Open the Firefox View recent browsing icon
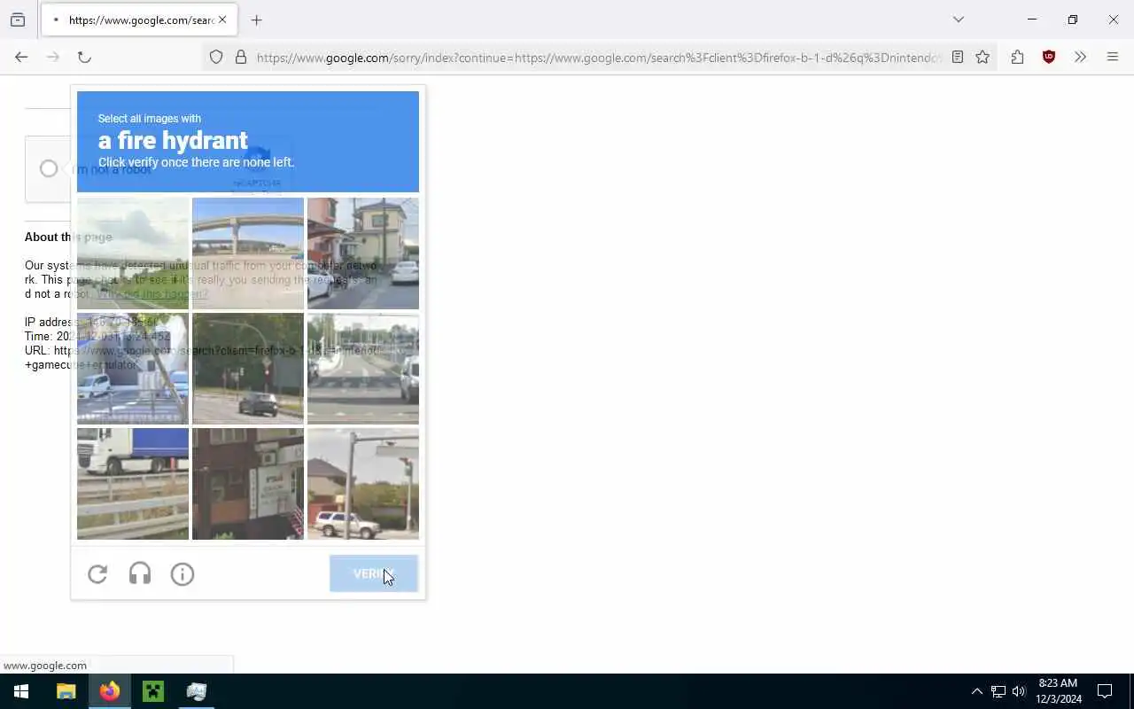 (x=18, y=19)
